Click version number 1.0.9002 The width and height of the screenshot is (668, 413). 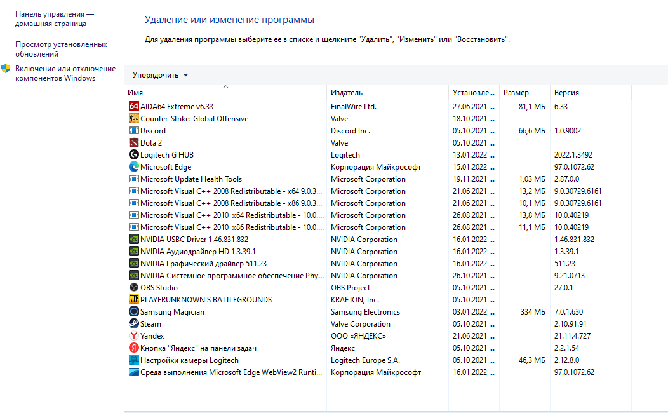[568, 131]
